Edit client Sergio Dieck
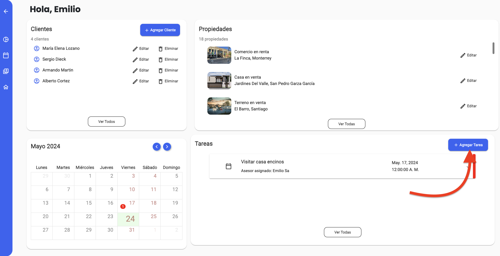The width and height of the screenshot is (500, 256). [141, 60]
